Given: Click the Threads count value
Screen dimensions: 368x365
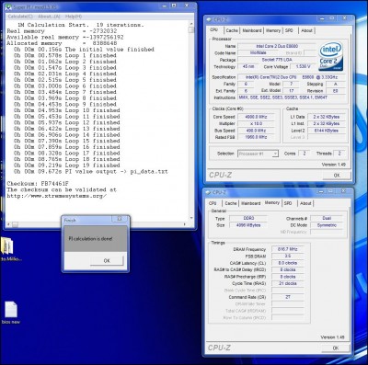Looking at the screenshot, I should click(x=339, y=154).
